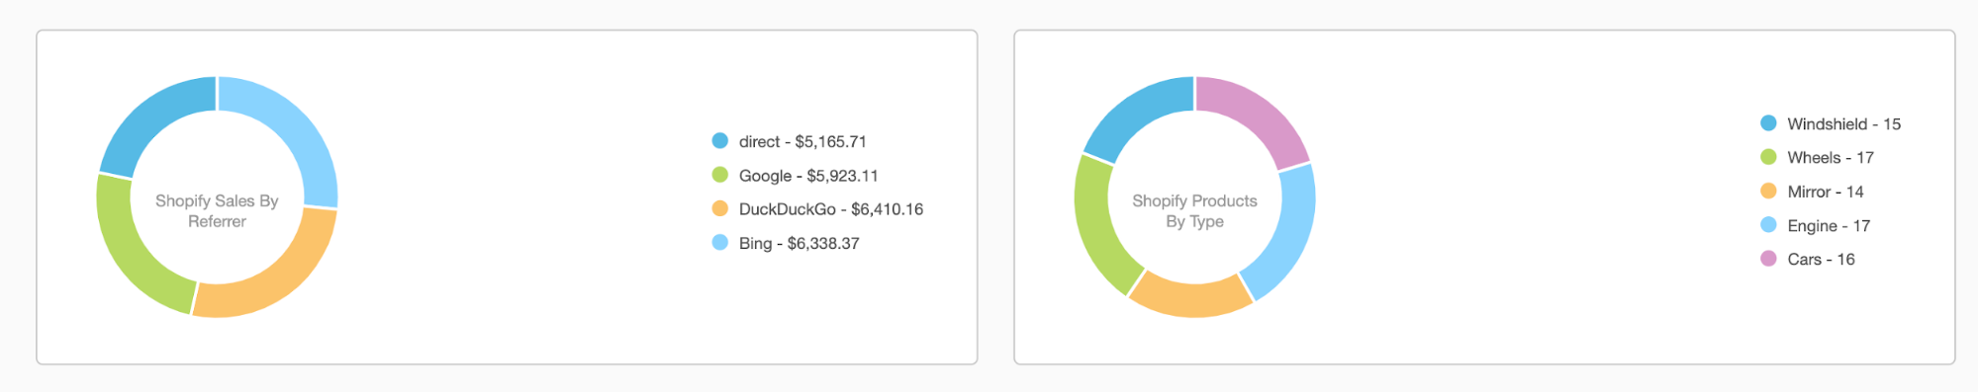
Task: Toggle the Engine - 17 legend entry
Action: tap(1816, 225)
